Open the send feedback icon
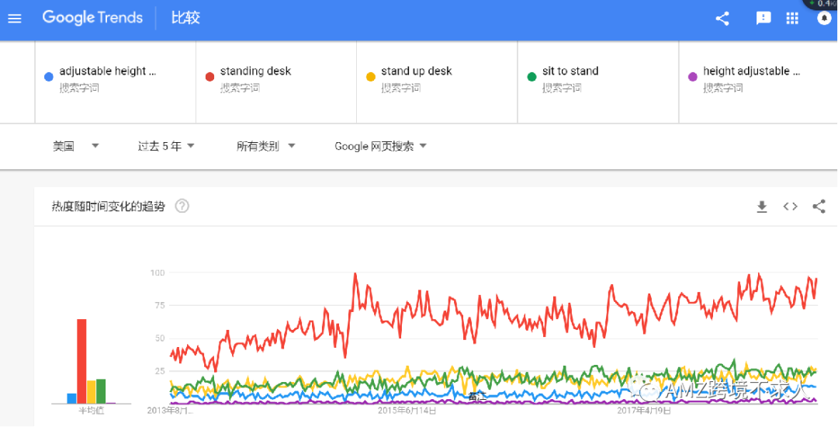The height and width of the screenshot is (427, 838). pos(764,19)
